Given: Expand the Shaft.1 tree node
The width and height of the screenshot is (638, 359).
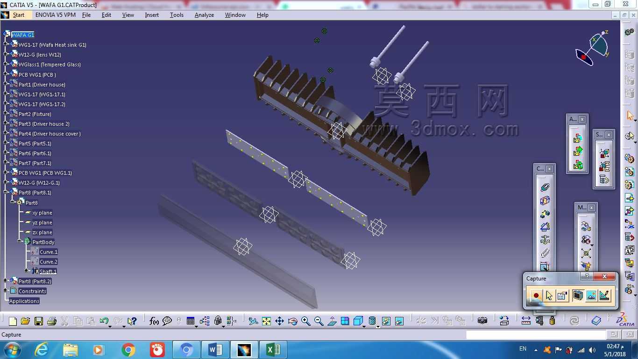Looking at the screenshot, I should tap(27, 271).
